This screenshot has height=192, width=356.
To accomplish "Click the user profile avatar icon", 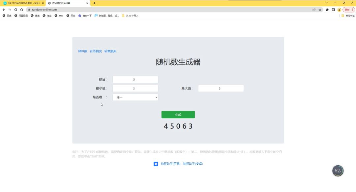I will tap(339, 10).
